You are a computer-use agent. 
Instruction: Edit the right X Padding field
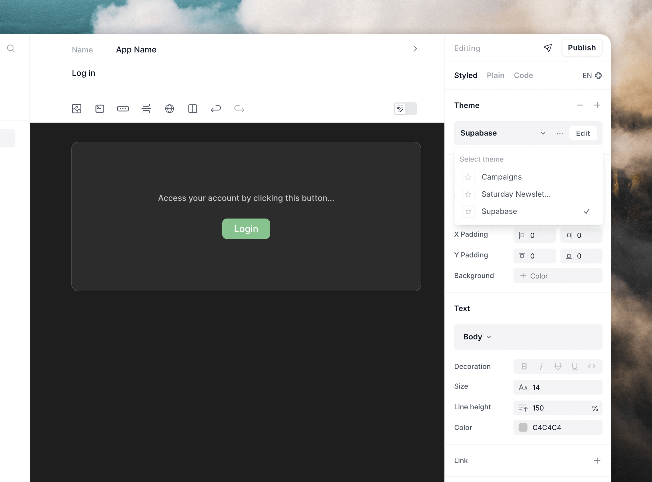click(581, 236)
